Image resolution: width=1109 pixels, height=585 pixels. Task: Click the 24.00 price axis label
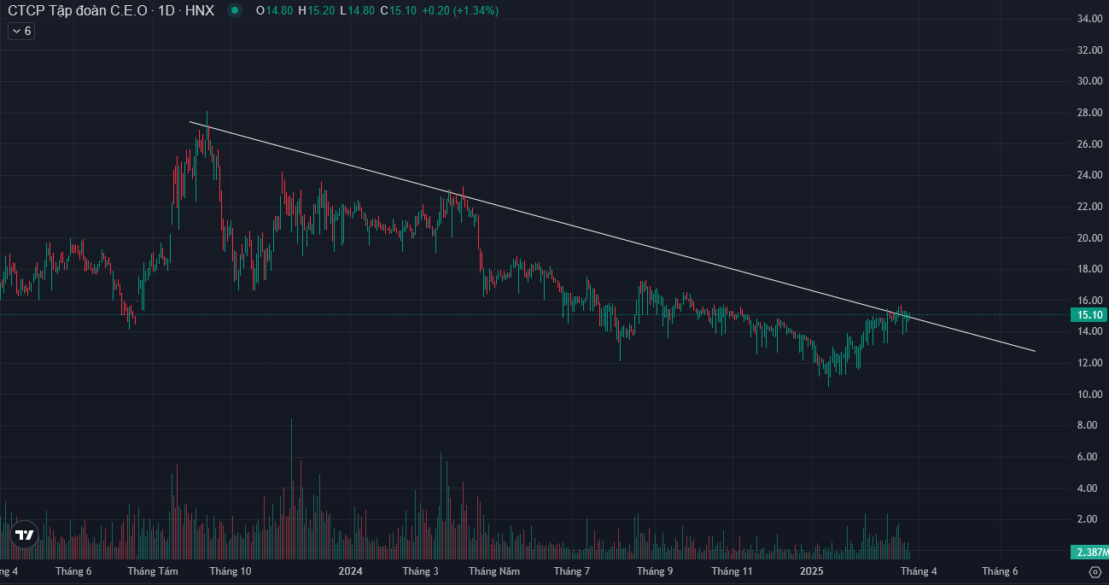click(1089, 175)
